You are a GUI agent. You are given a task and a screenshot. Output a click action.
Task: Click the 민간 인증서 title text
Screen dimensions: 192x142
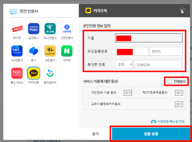pos(29,12)
